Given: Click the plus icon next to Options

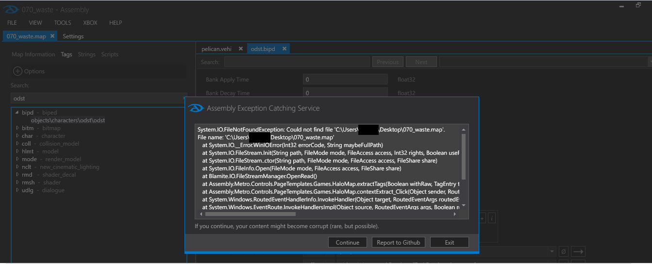Looking at the screenshot, I should (17, 71).
